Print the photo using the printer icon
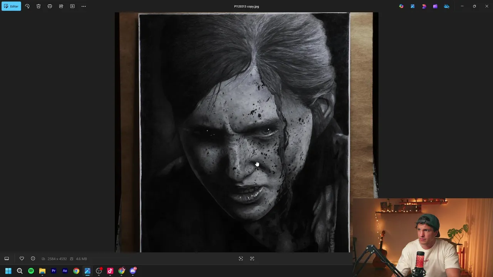The image size is (493, 277). 50,6
